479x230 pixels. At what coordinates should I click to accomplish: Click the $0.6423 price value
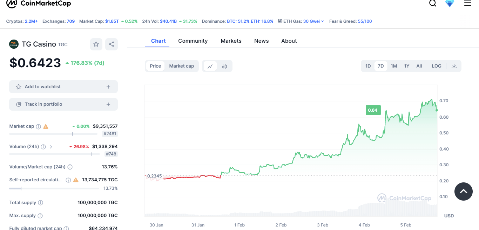click(x=35, y=63)
